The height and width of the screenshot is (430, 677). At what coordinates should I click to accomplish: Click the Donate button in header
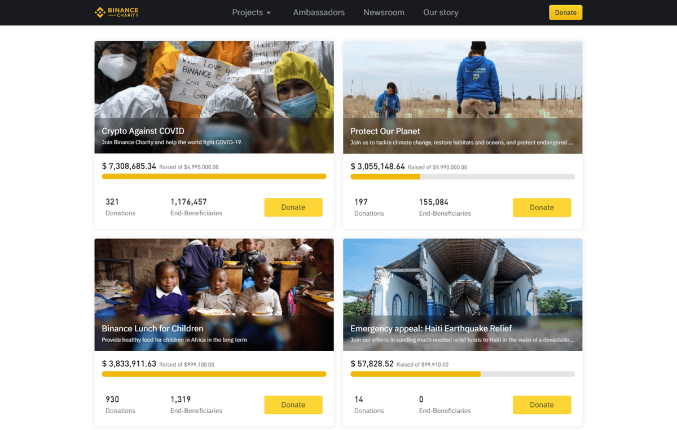pos(565,12)
